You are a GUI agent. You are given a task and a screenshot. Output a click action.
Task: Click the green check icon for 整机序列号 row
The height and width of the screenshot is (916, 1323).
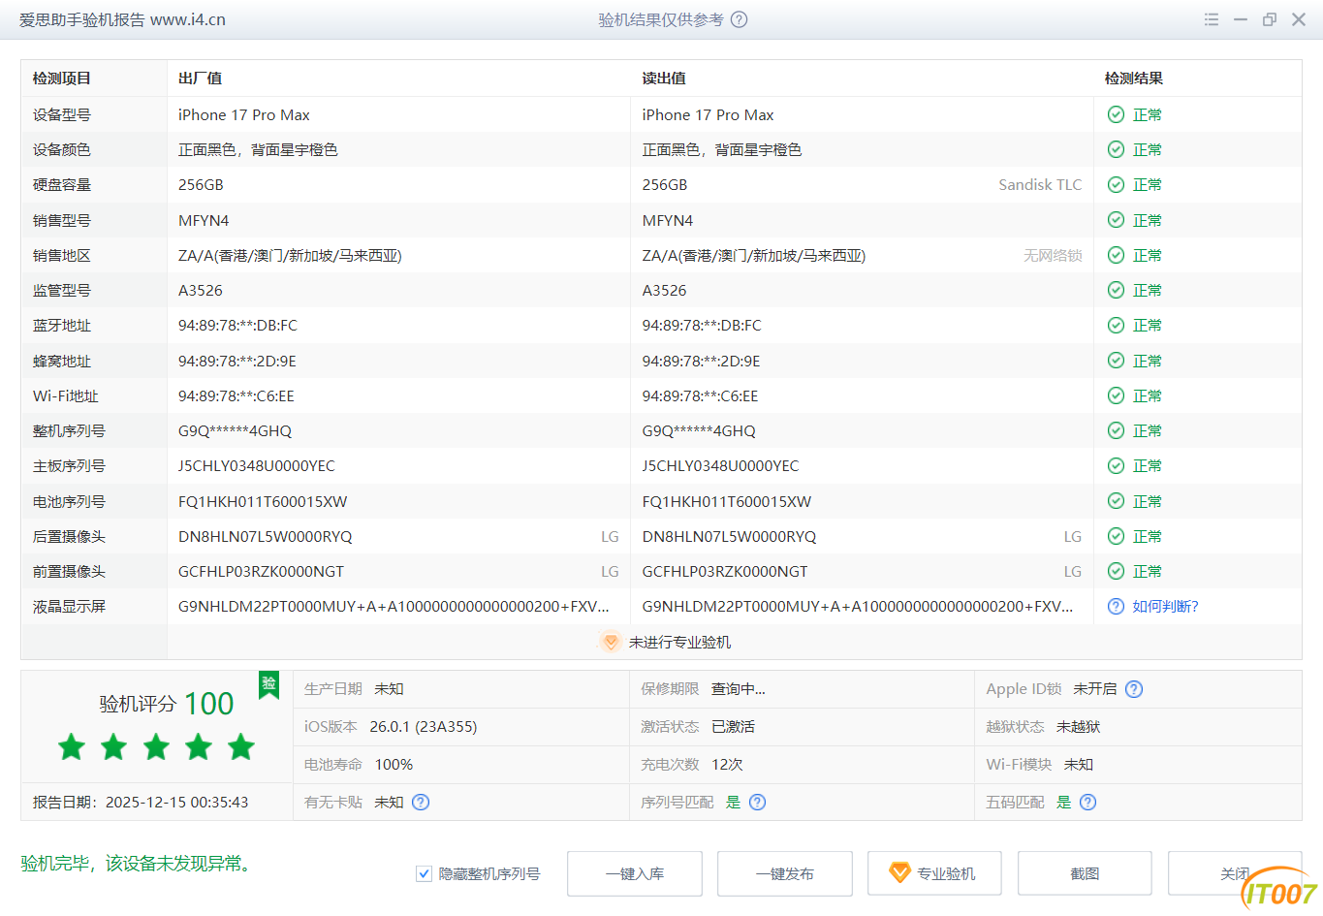[1117, 430]
